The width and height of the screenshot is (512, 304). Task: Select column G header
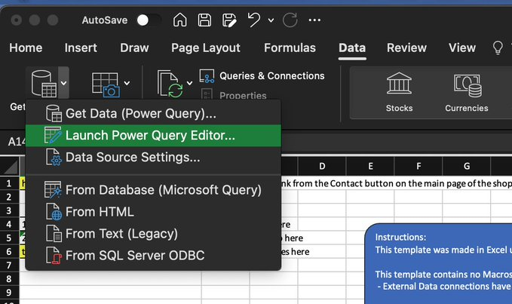(x=467, y=166)
